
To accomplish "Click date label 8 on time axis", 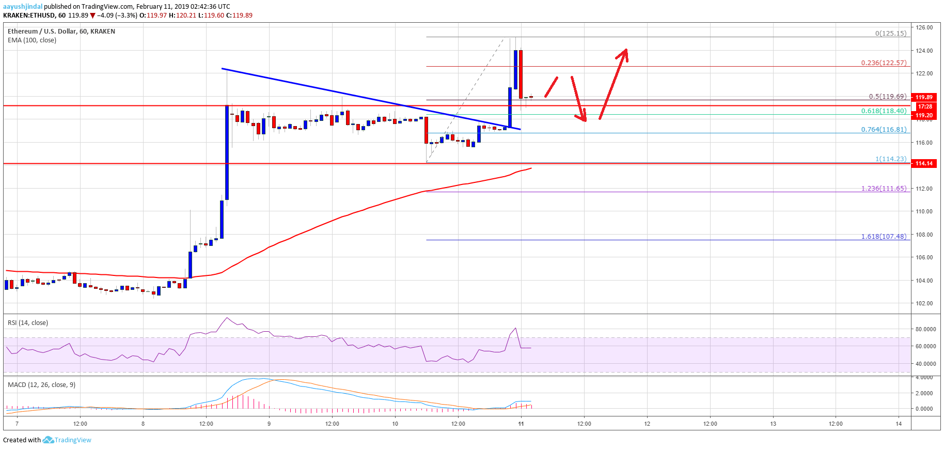I will 143,424.
